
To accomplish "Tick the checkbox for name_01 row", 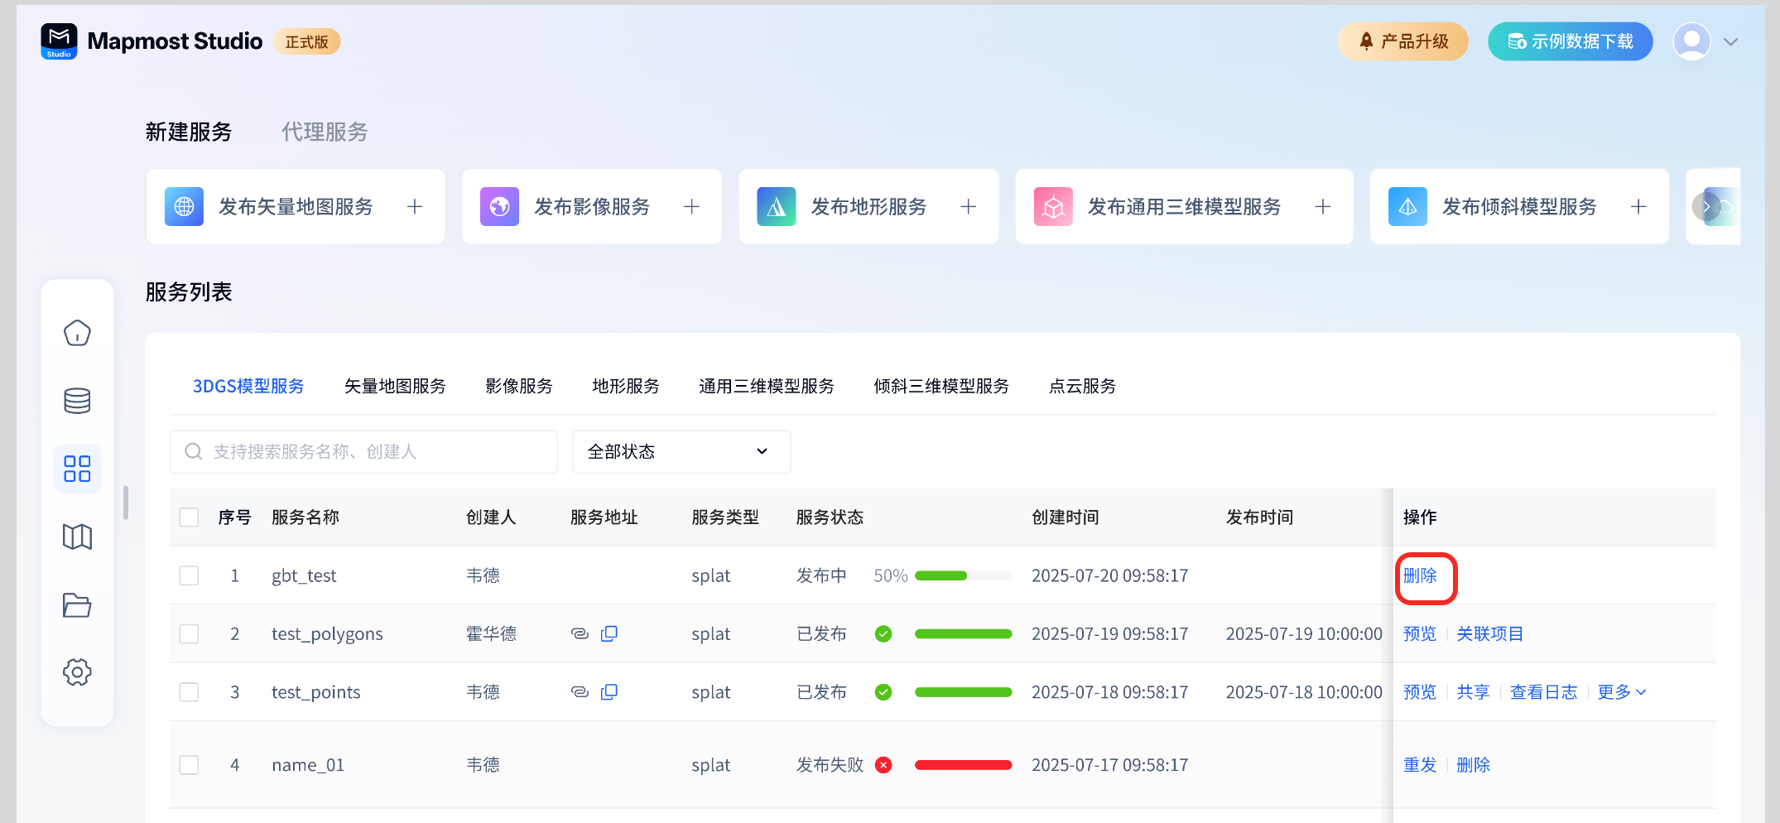I will [189, 765].
